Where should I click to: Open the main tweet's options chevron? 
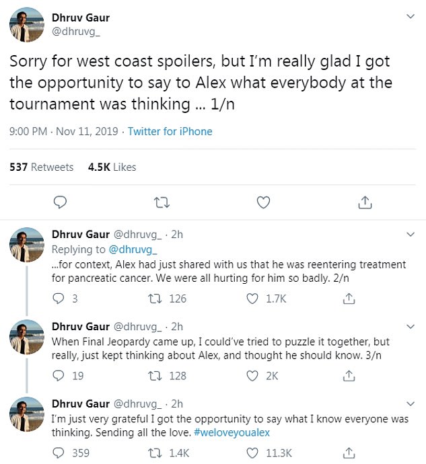tap(410, 15)
